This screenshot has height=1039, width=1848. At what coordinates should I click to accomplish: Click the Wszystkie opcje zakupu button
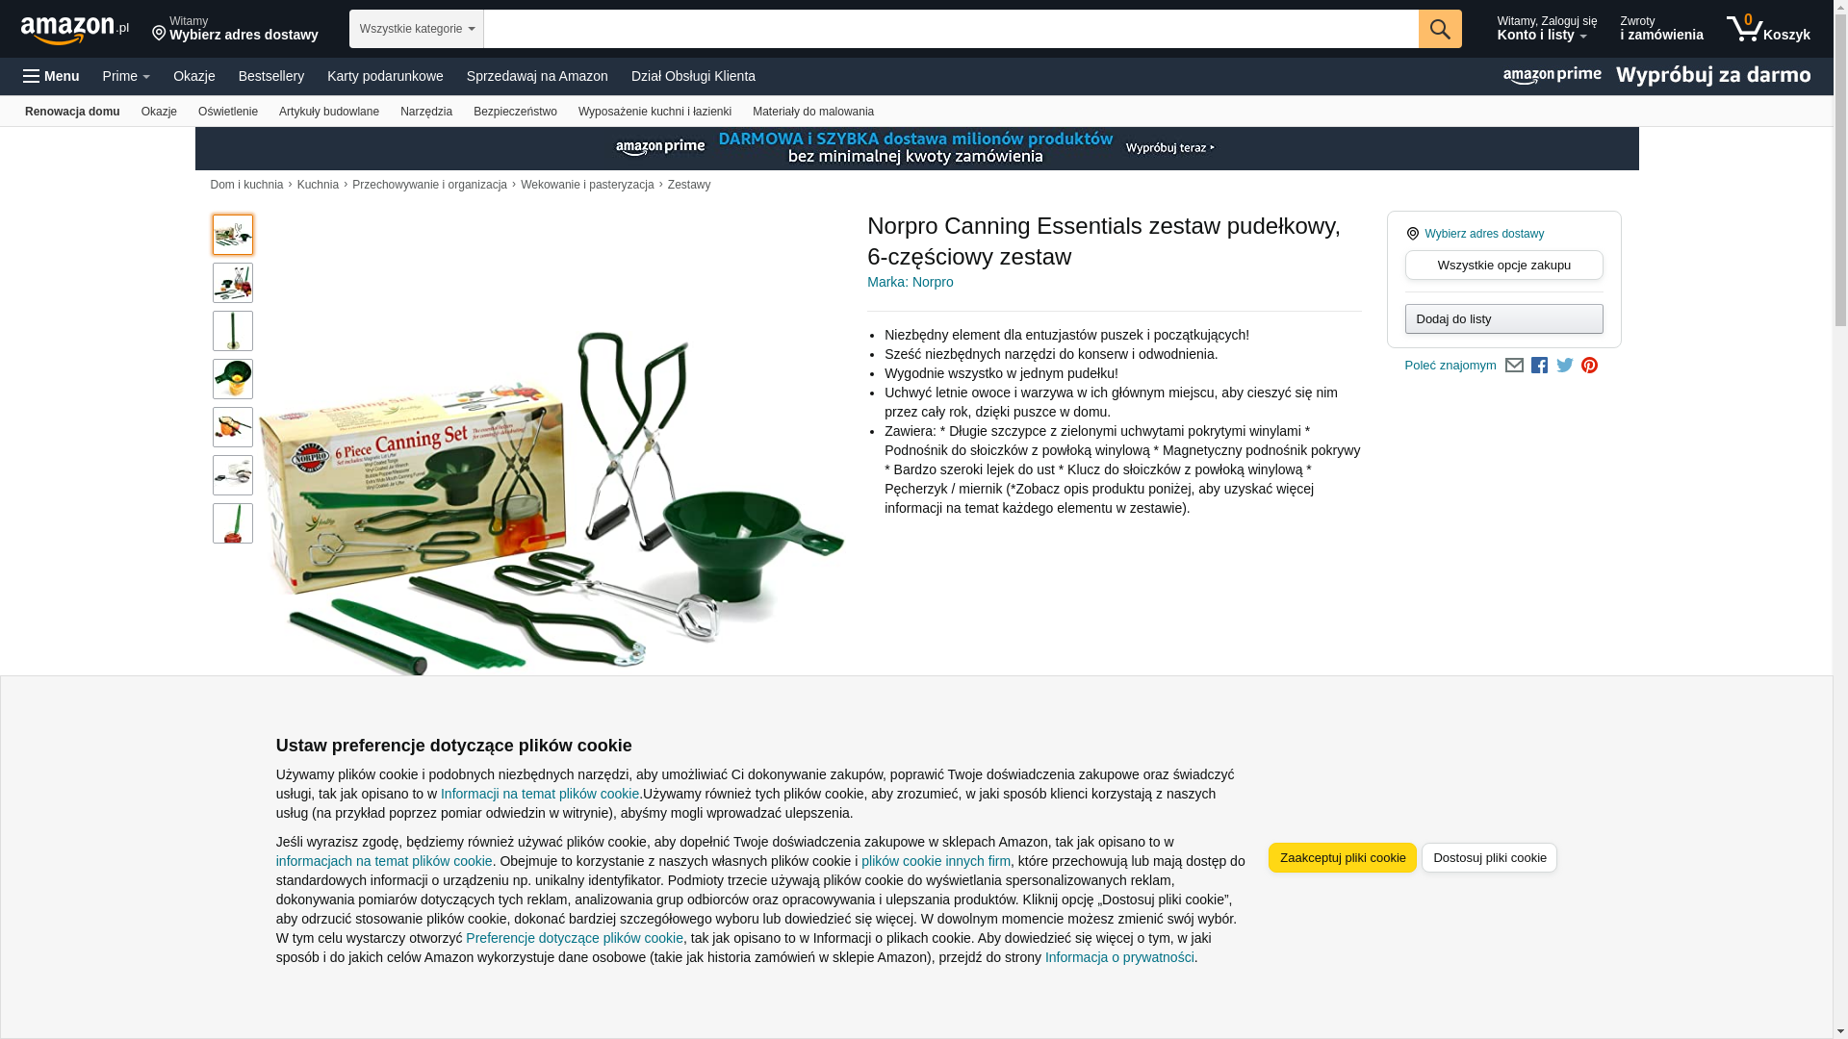[1504, 266]
